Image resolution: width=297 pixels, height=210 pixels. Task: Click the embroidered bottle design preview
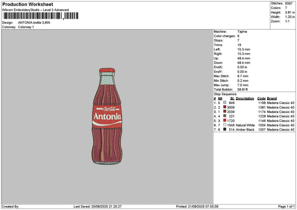pos(107,116)
